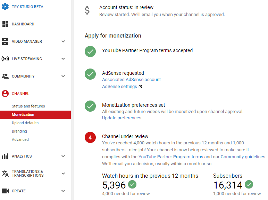Viewport: 268px width, 200px height.
Task: Open Upload defaults settings
Action: click(x=25, y=123)
